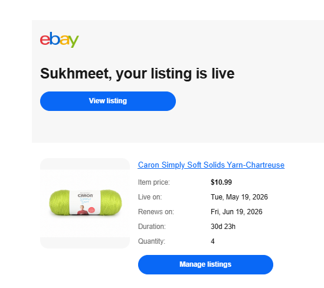324x288 pixels.
Task: Click the 'Renews on:' label
Action: tap(156, 212)
